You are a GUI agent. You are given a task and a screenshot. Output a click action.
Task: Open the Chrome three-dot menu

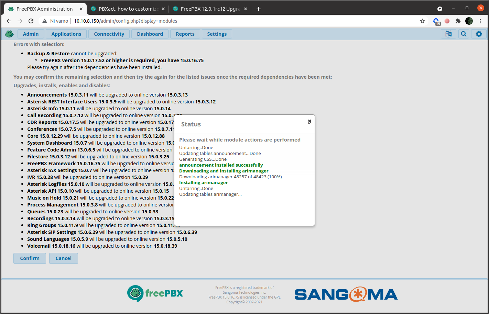(480, 21)
